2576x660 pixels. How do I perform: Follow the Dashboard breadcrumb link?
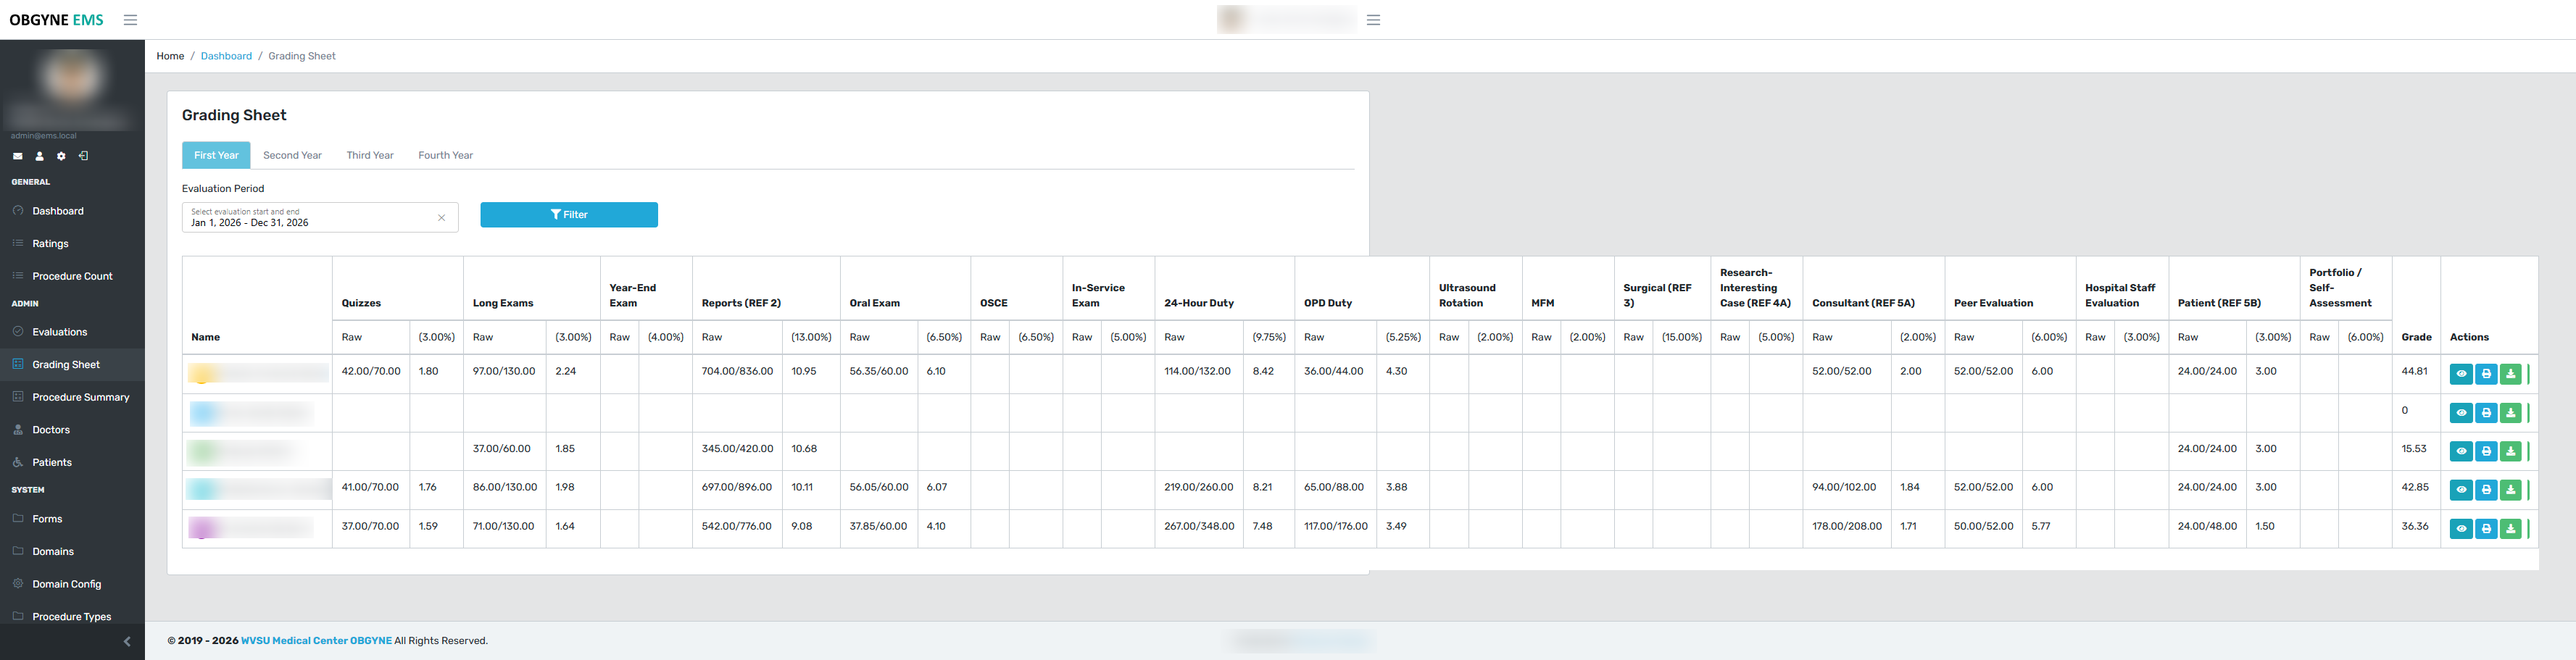tap(226, 56)
